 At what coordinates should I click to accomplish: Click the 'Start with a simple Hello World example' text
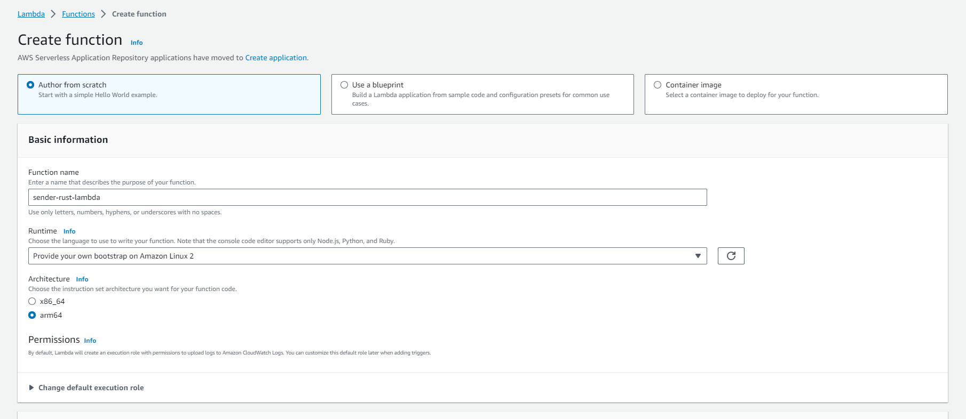(x=98, y=95)
